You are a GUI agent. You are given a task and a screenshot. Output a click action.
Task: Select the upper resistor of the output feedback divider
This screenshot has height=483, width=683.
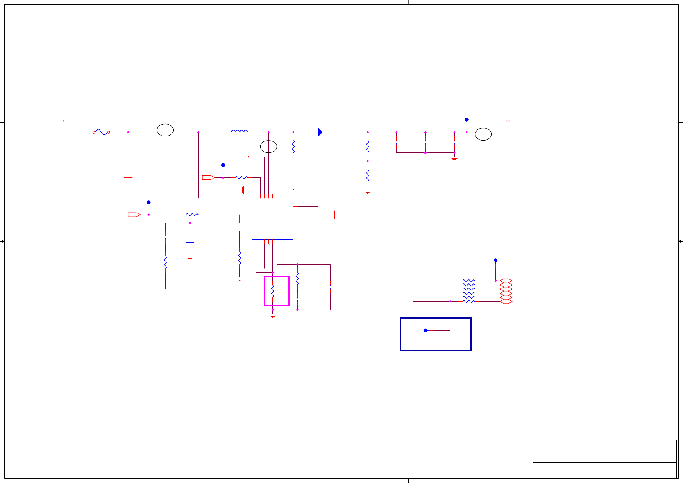click(x=368, y=146)
